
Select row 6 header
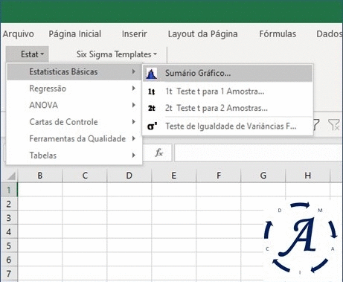click(x=9, y=260)
